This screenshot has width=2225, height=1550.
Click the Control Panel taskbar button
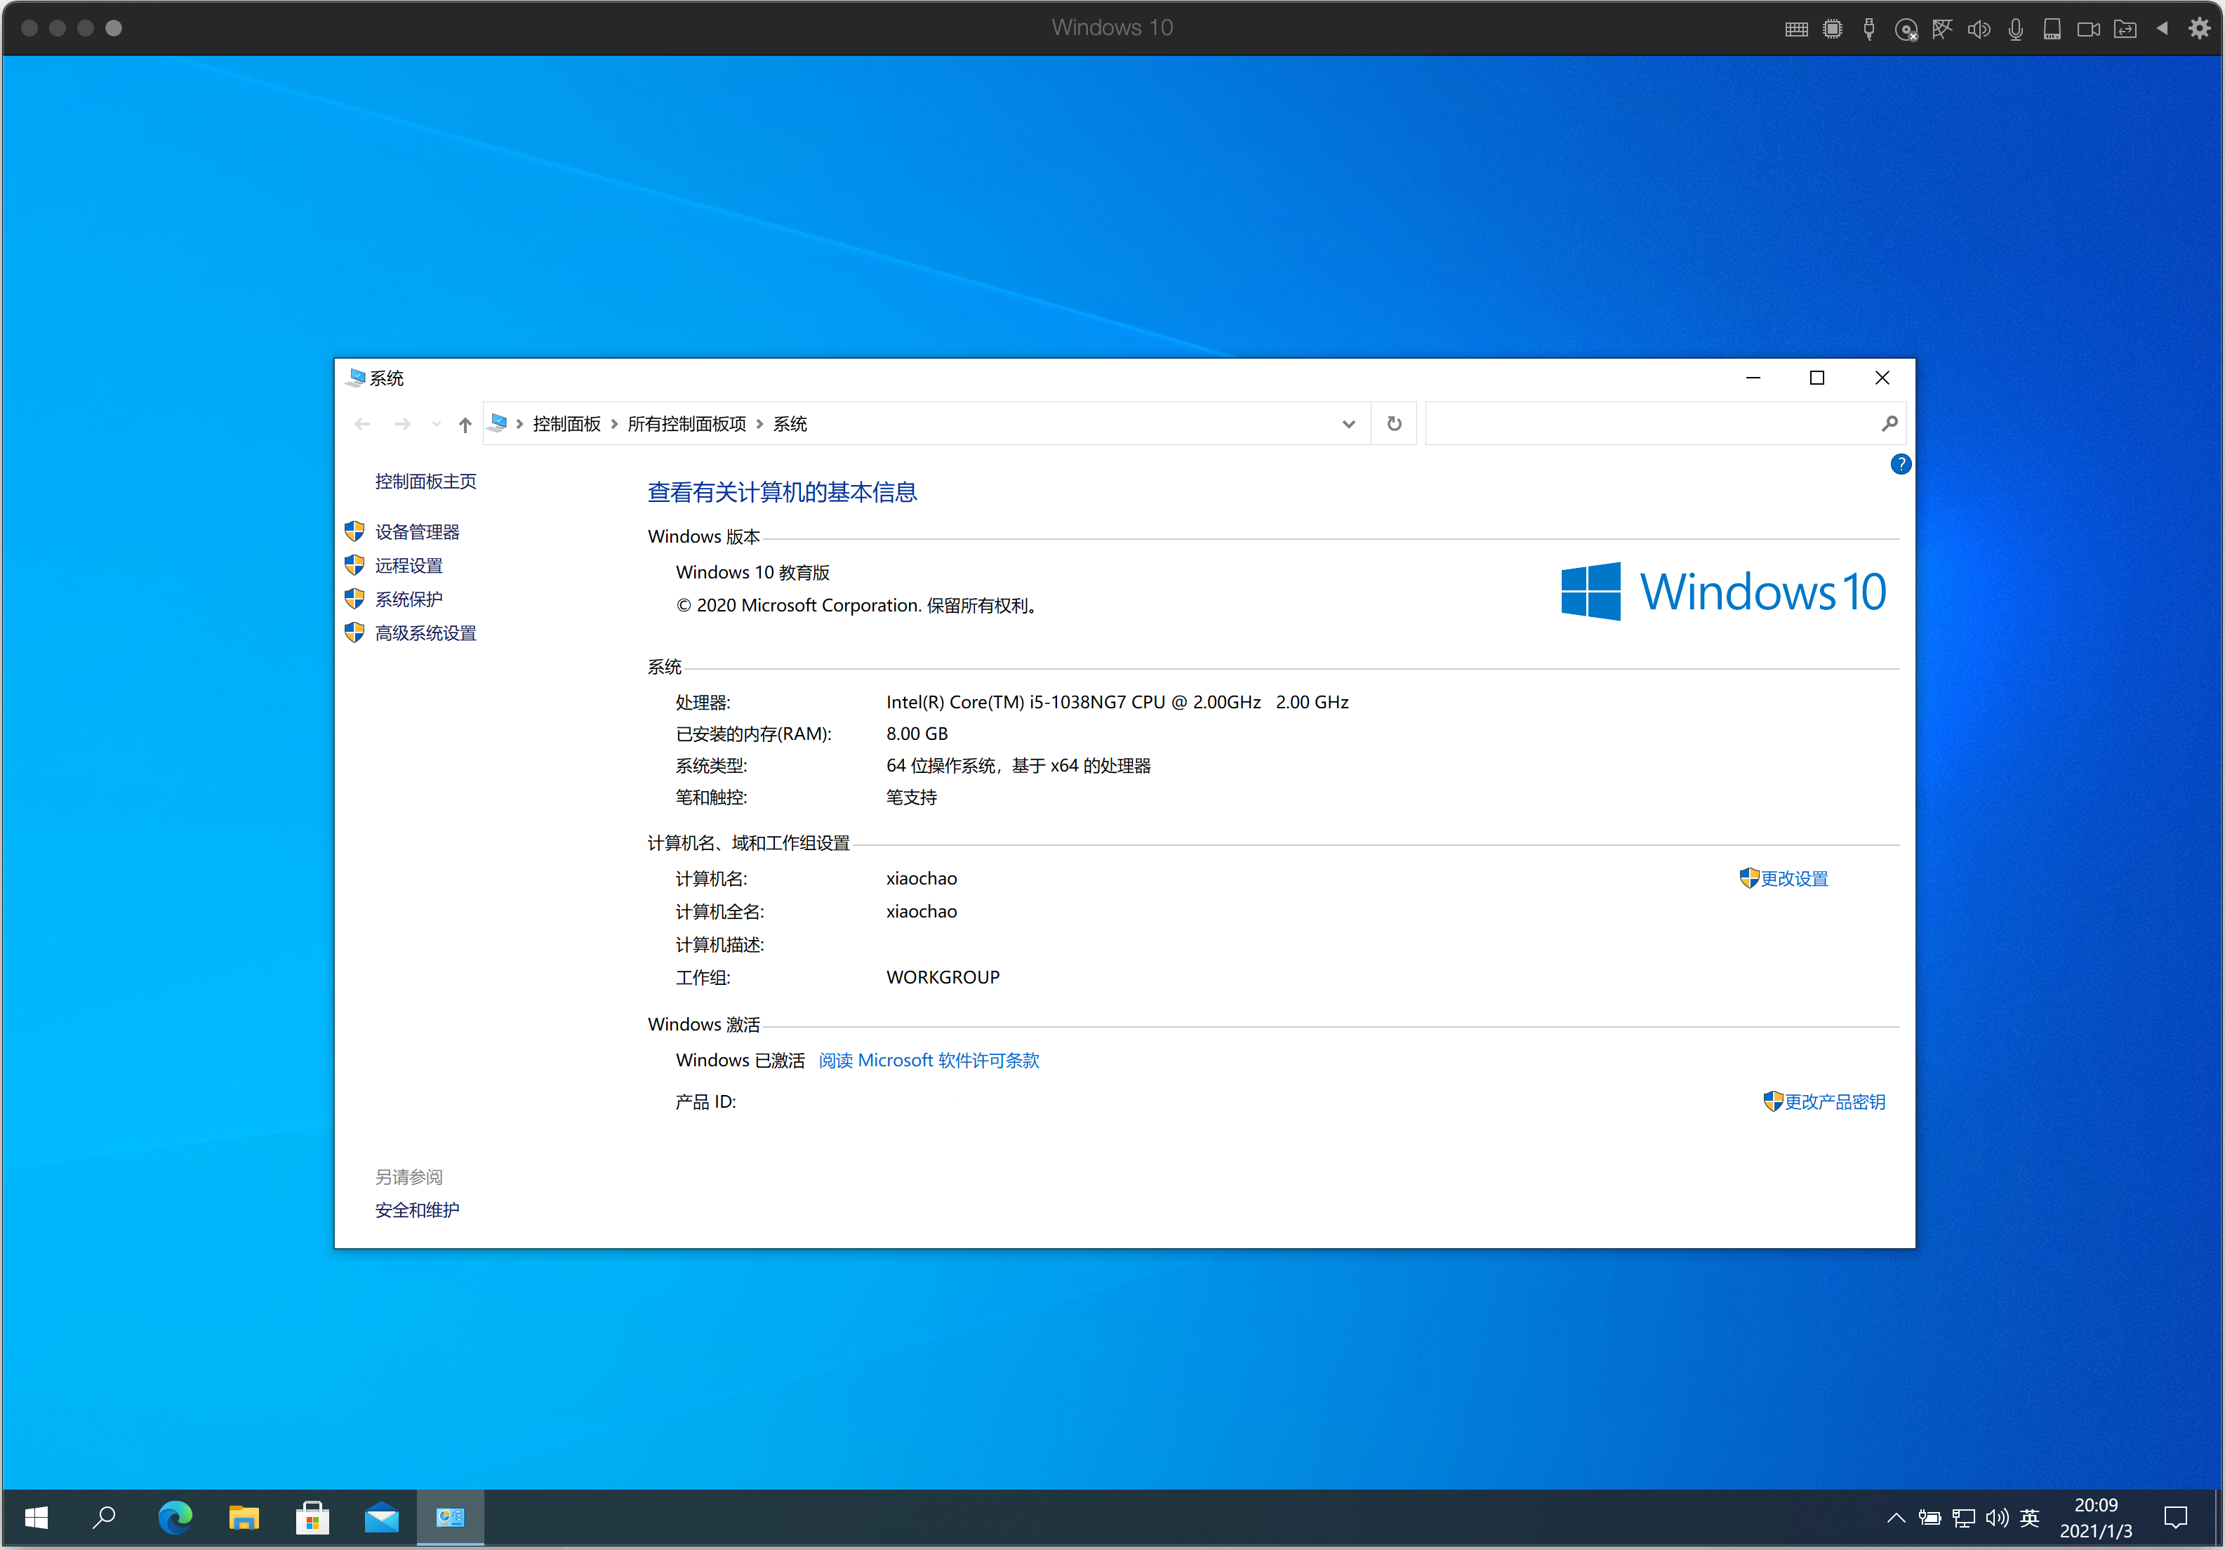(x=450, y=1517)
